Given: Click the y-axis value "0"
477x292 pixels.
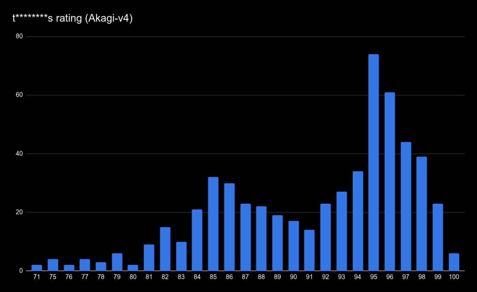Looking at the screenshot, I should click(21, 271).
